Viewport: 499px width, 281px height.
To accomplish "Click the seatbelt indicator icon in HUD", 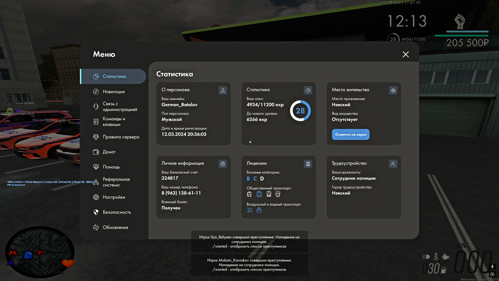I will (436, 257).
